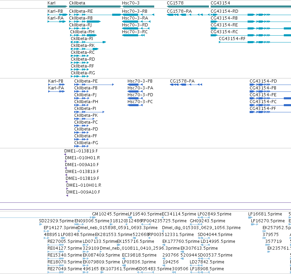Select the CG1578-RA transcript
This screenshot has width=291, height=274.
click(179, 11)
